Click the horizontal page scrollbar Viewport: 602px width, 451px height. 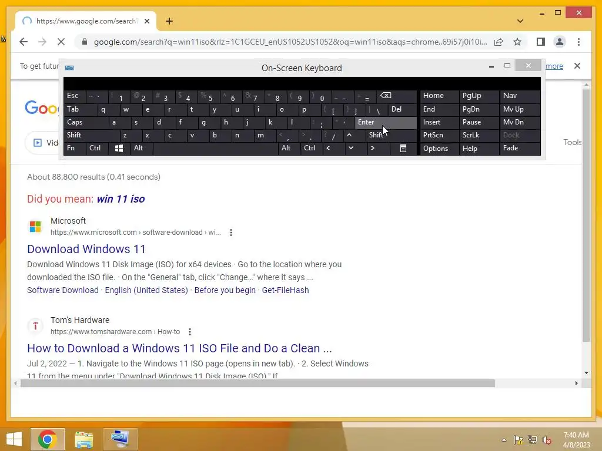(x=257, y=383)
